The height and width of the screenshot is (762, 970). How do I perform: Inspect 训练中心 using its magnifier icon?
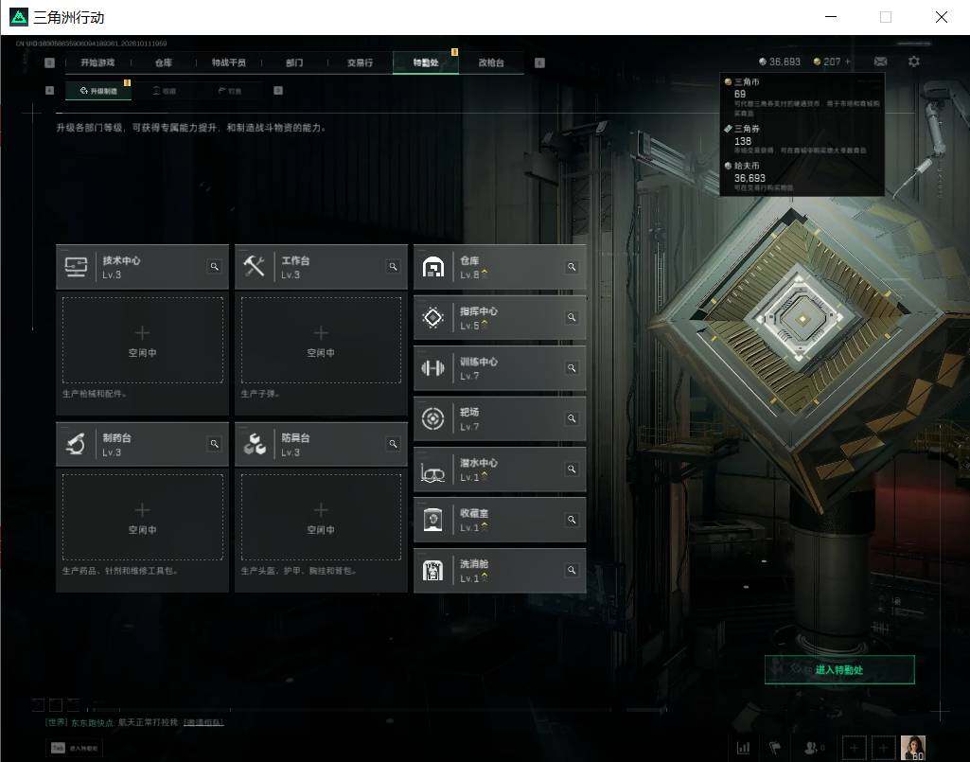point(572,368)
